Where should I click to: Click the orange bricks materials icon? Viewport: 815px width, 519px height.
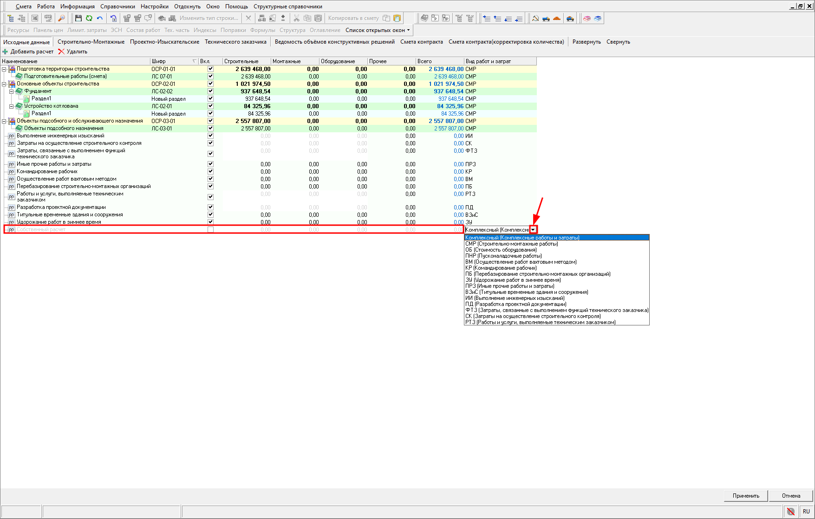point(557,18)
